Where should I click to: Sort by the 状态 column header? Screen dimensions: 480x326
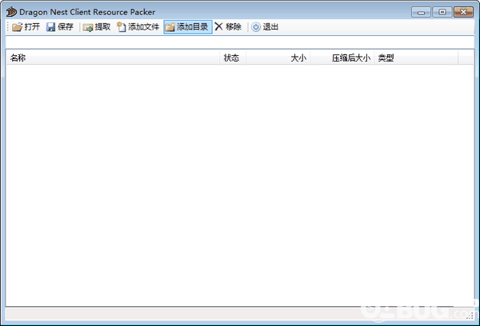click(x=233, y=58)
